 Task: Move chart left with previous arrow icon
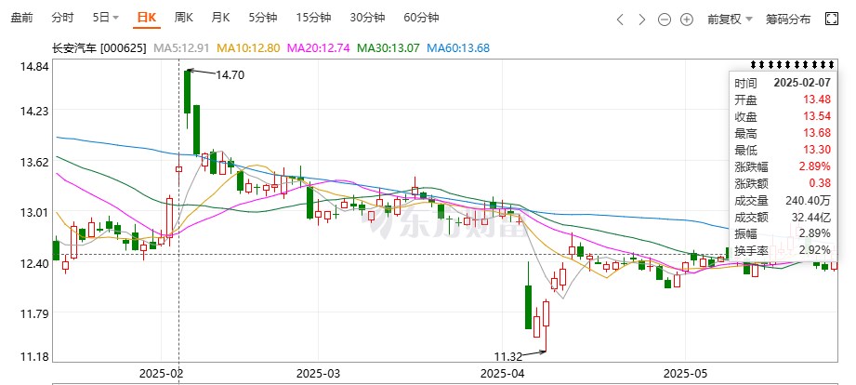[x=620, y=20]
